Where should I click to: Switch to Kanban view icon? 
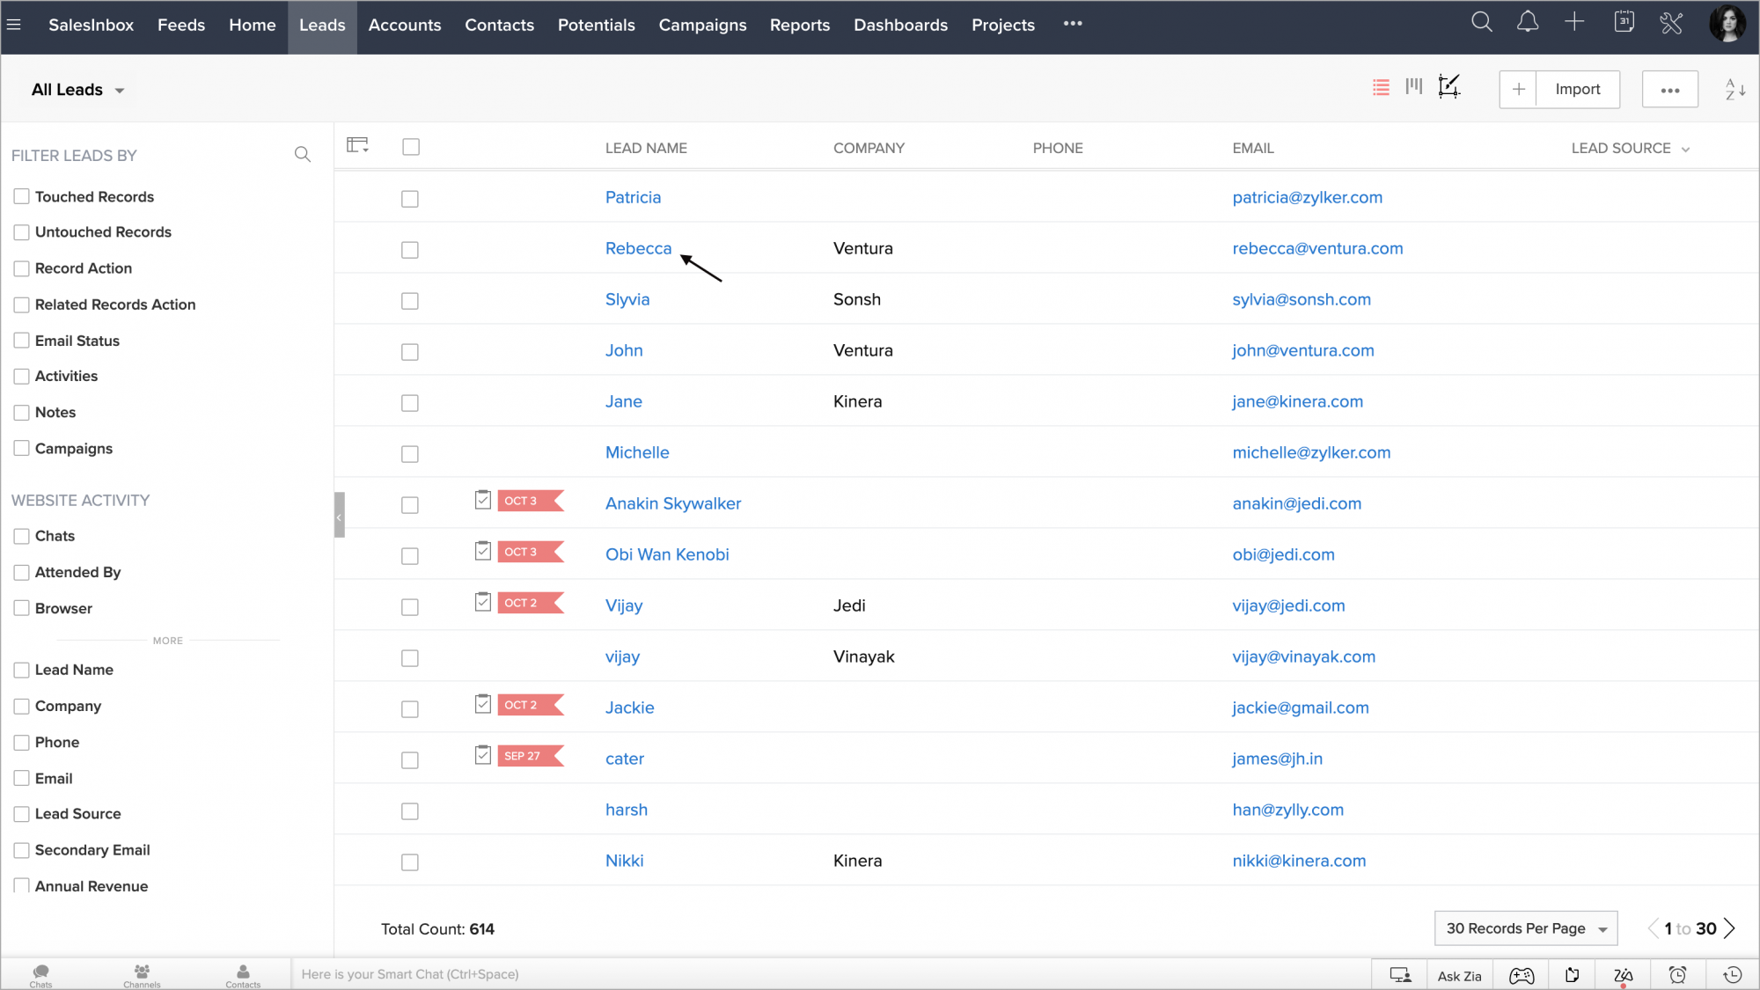click(x=1414, y=86)
